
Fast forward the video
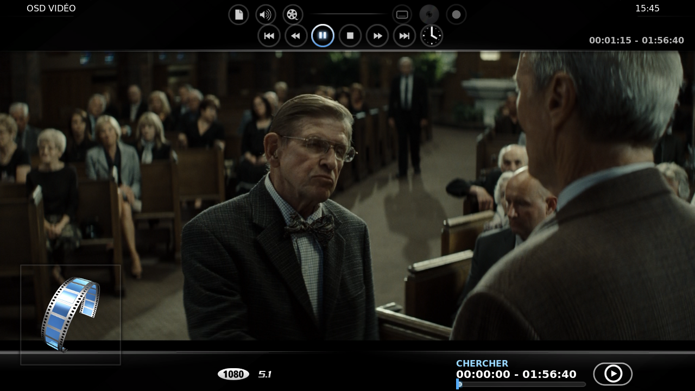pyautogui.click(x=377, y=36)
